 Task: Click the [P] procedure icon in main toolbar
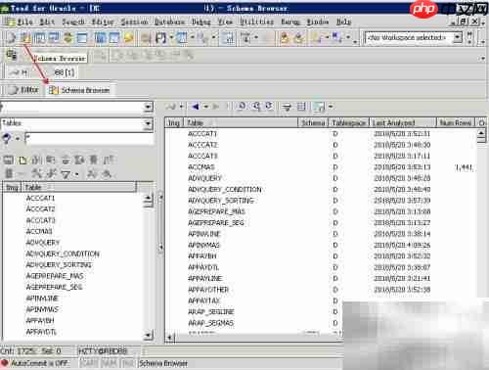[x=160, y=38]
